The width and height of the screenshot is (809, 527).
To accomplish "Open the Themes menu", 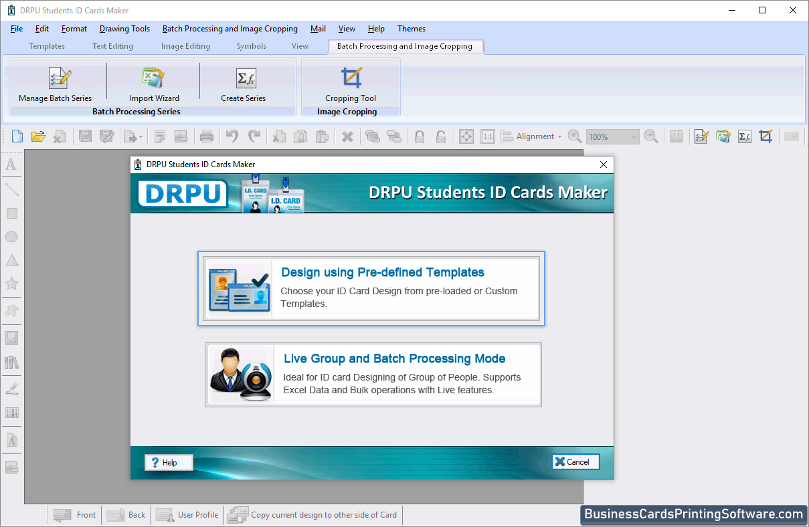I will pyautogui.click(x=412, y=29).
